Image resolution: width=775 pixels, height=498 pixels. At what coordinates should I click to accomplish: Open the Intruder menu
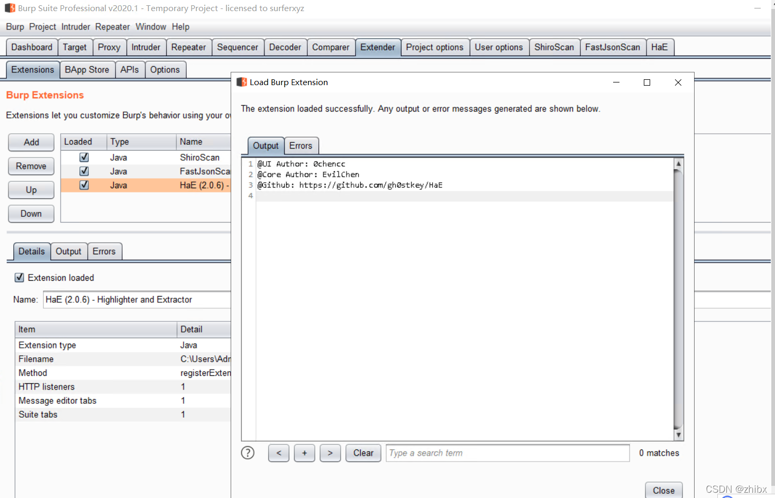[x=76, y=27]
